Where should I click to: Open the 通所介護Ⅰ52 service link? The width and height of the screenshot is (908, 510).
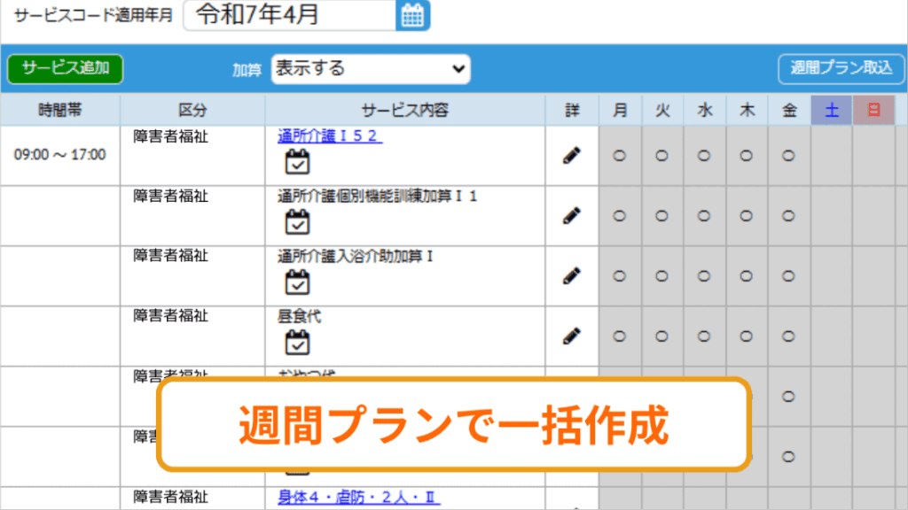(x=330, y=136)
